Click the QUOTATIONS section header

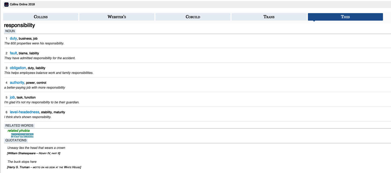coord(16,140)
